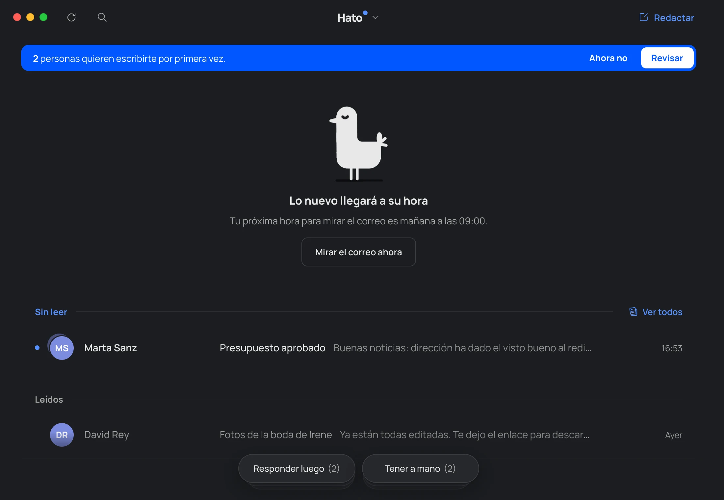Click the Revisar button
The image size is (724, 500).
coord(667,58)
